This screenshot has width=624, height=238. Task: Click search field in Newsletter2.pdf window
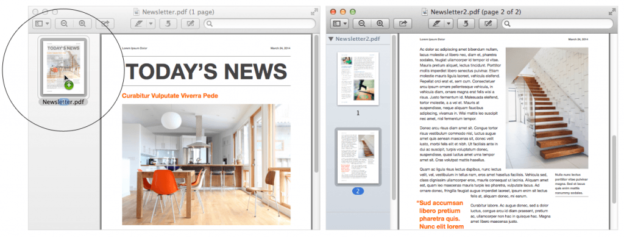click(557, 24)
